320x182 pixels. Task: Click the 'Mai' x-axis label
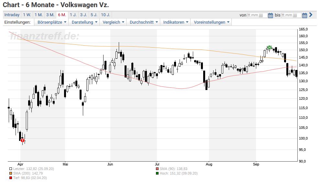(65, 164)
